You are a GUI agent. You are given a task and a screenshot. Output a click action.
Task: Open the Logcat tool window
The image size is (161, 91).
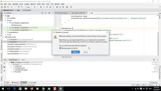click(32, 83)
